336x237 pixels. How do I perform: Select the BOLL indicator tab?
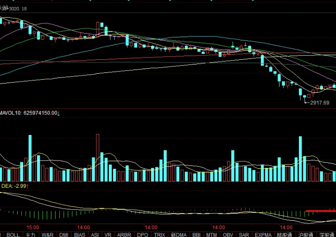[x=13, y=235]
